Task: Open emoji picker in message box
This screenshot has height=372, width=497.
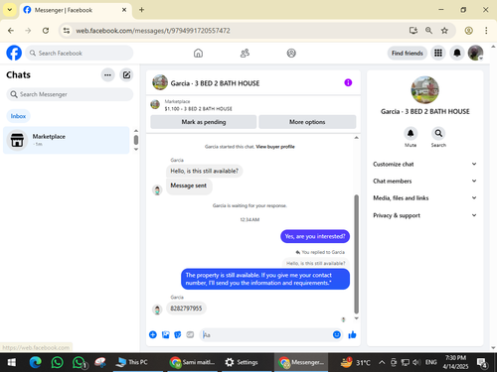Action: pos(337,334)
